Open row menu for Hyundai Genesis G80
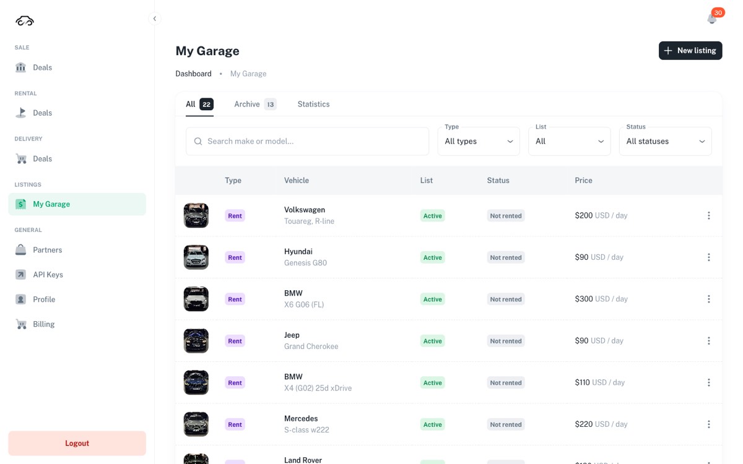This screenshot has height=464, width=743. (x=709, y=257)
